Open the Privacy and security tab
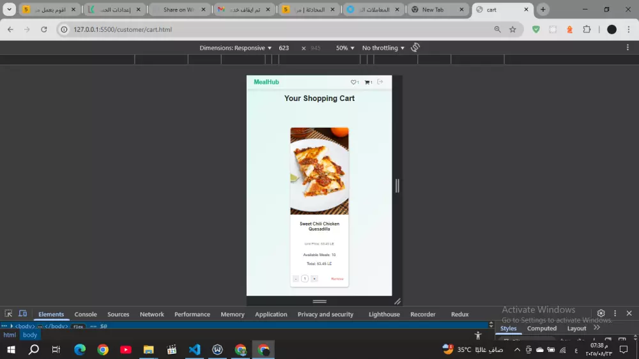 pyautogui.click(x=325, y=314)
